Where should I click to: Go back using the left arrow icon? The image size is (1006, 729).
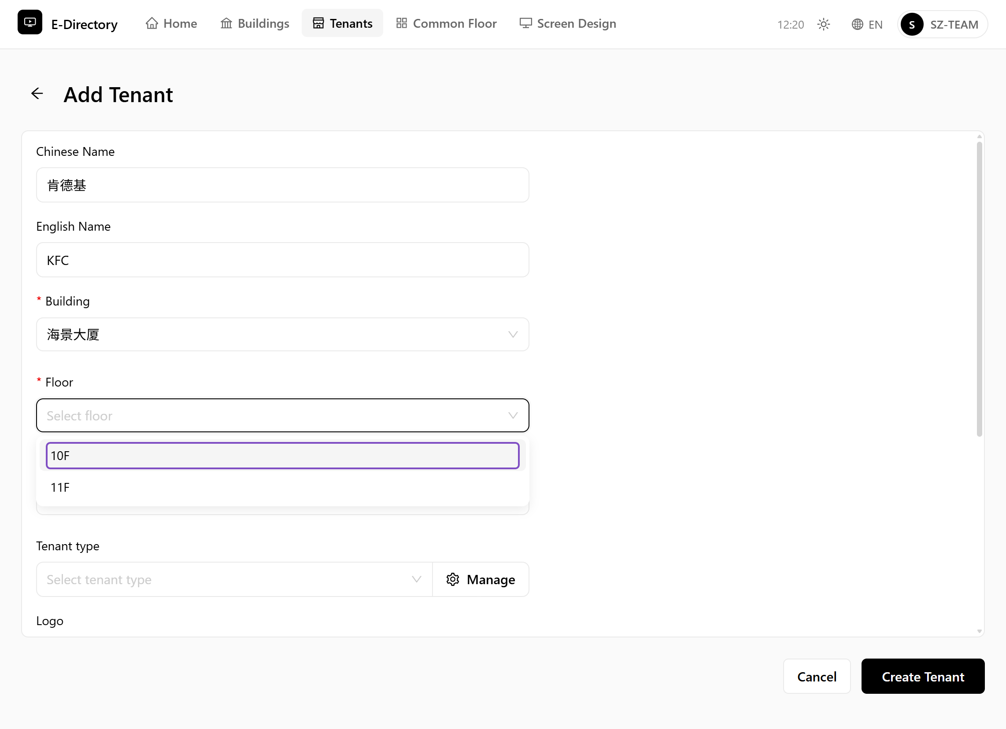tap(37, 94)
